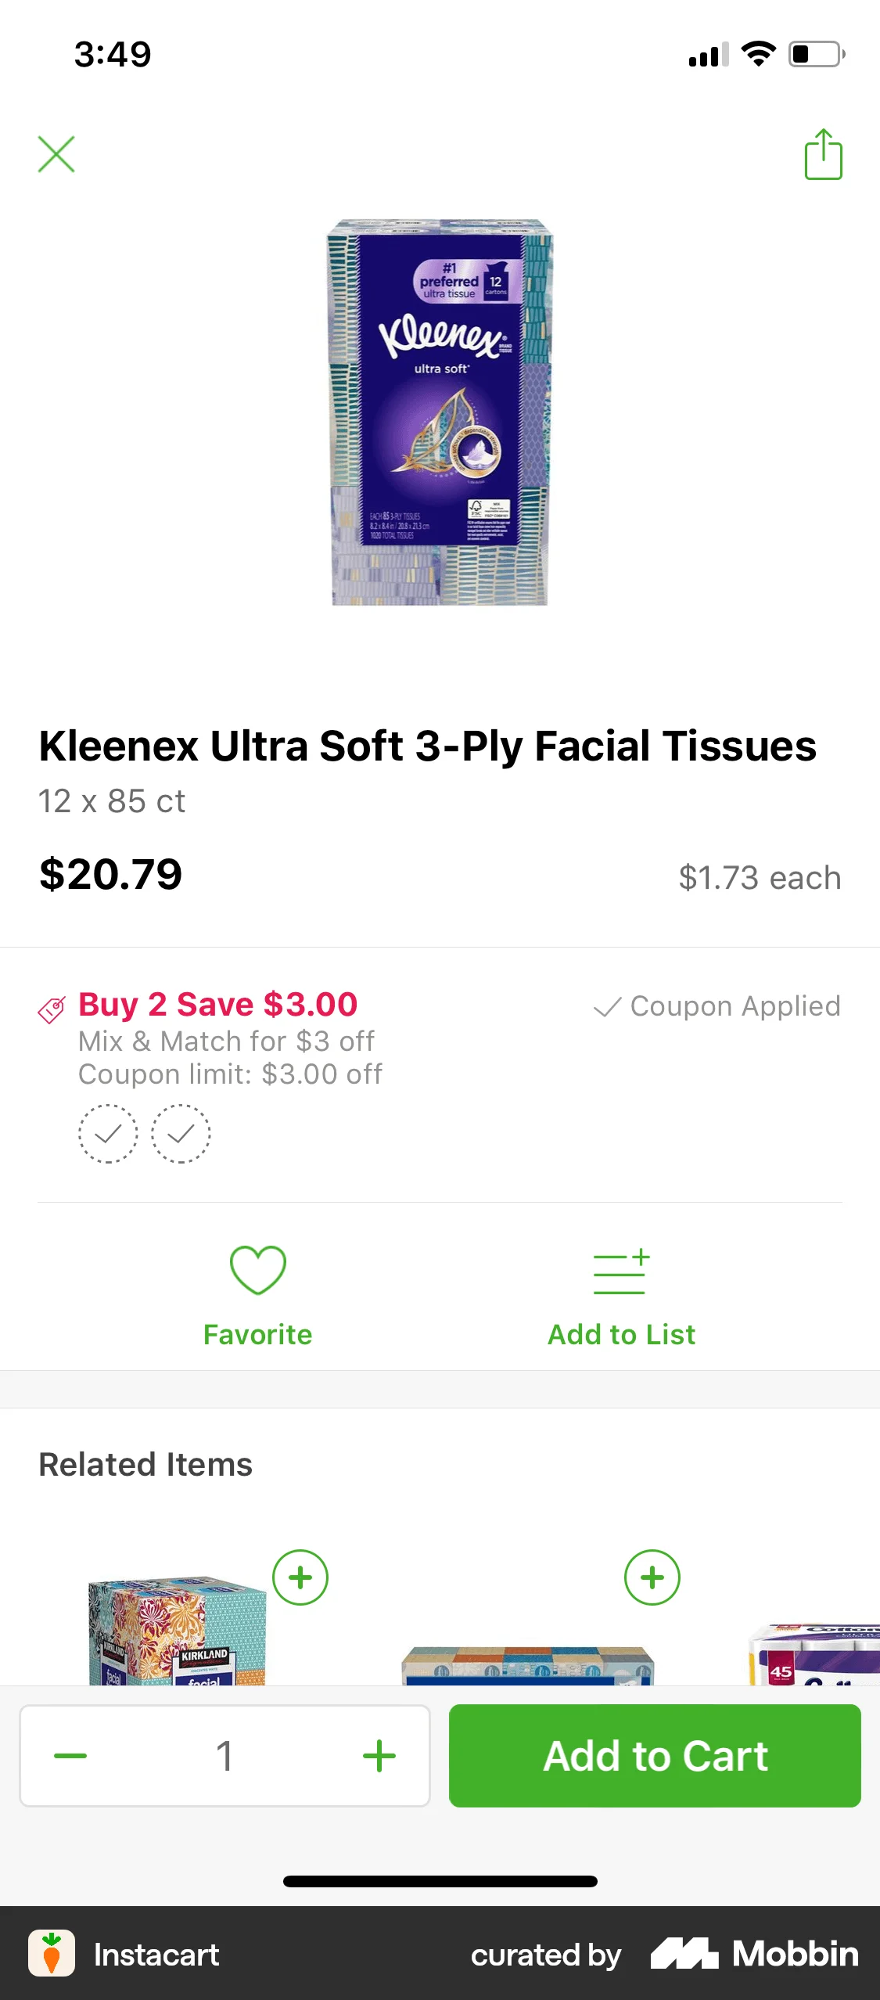Tap first dotted coupon checkmark circle
The height and width of the screenshot is (2000, 880).
click(108, 1133)
